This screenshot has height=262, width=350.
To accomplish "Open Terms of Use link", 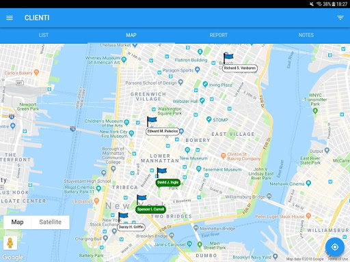I will tap(338, 259).
